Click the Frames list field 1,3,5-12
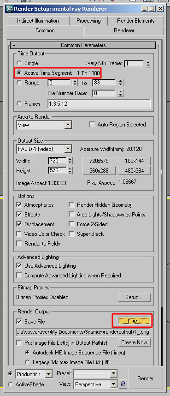The height and width of the screenshot is (396, 170). point(99,104)
